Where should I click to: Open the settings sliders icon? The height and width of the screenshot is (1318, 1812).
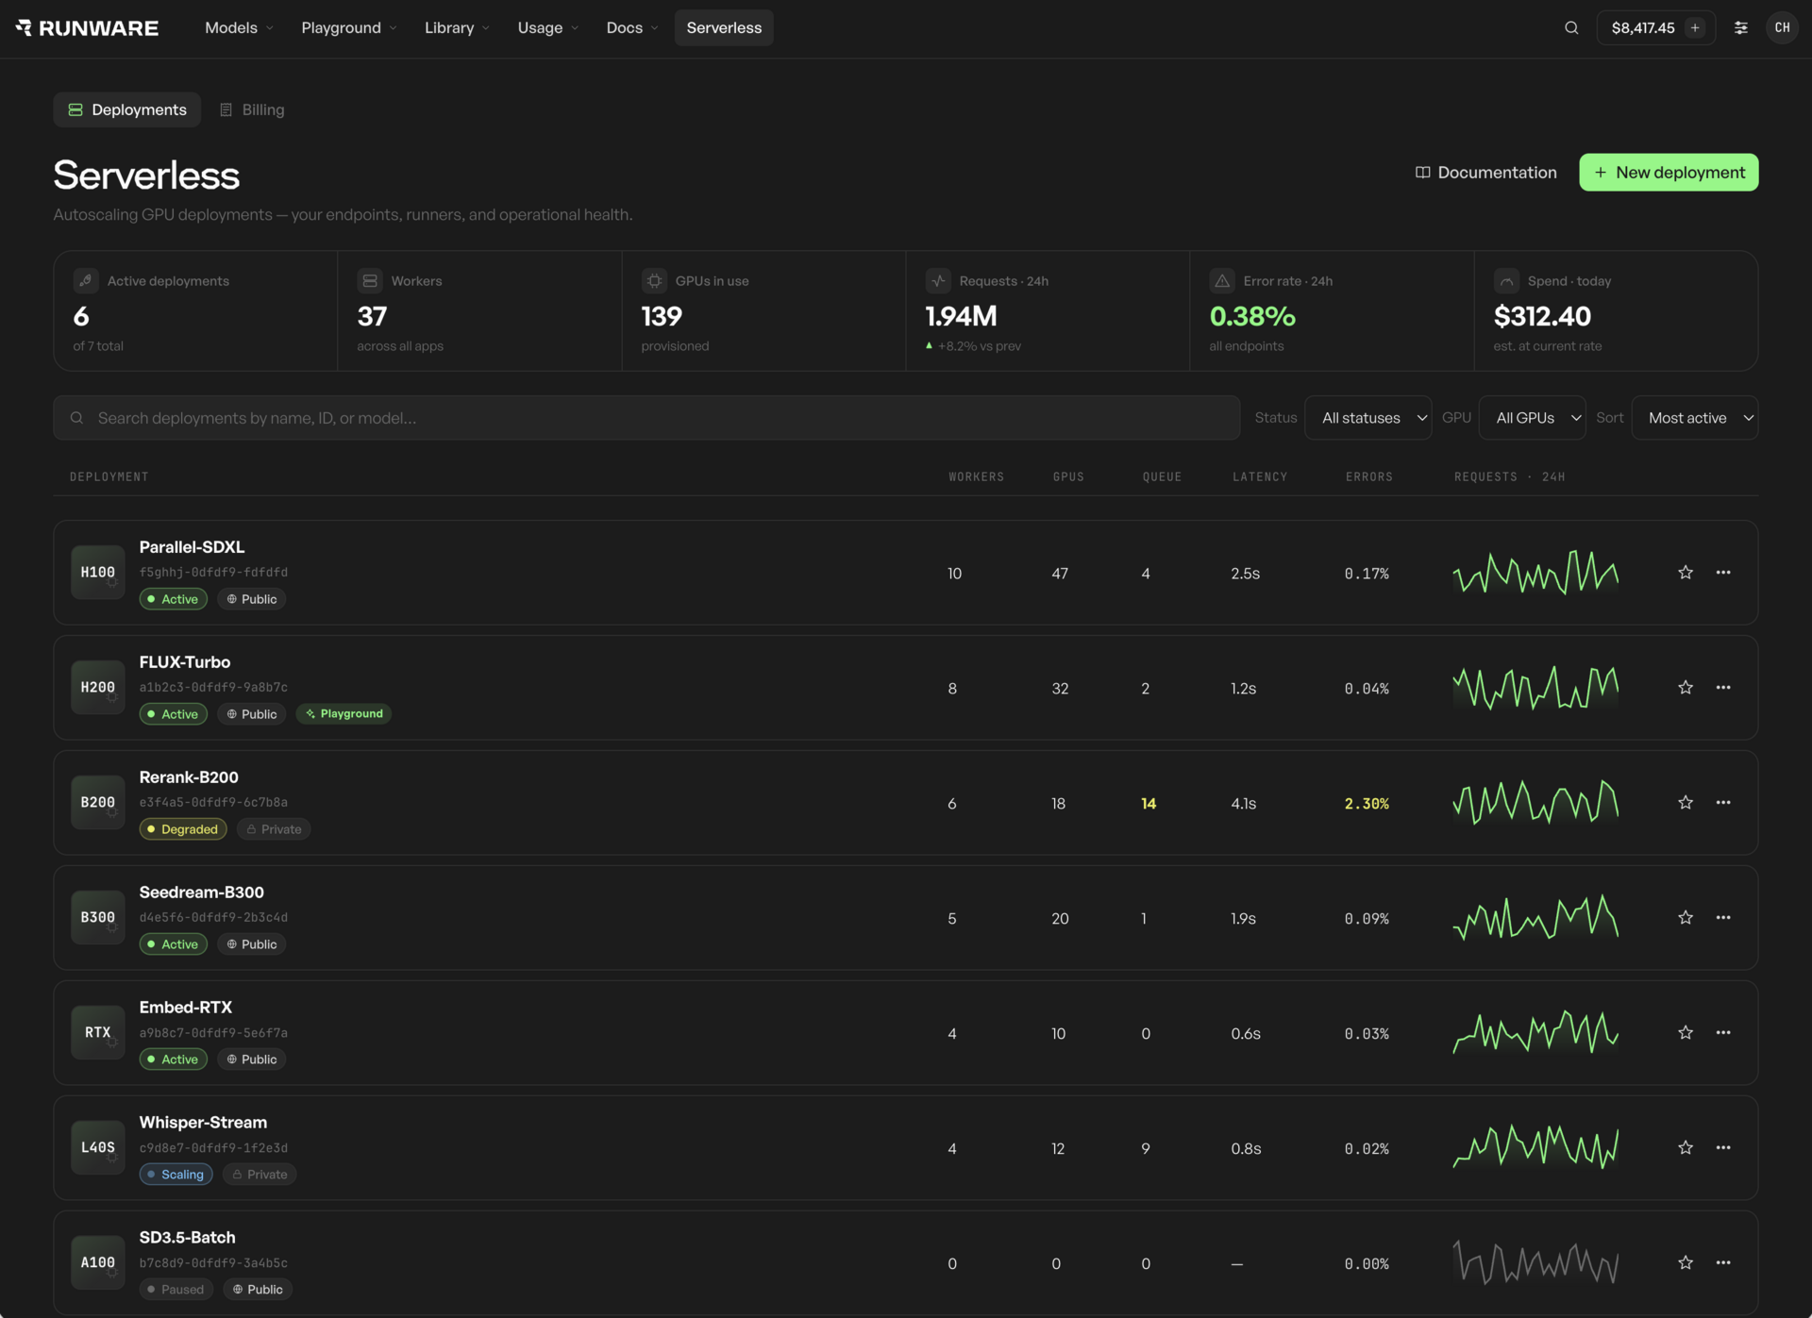tap(1740, 27)
